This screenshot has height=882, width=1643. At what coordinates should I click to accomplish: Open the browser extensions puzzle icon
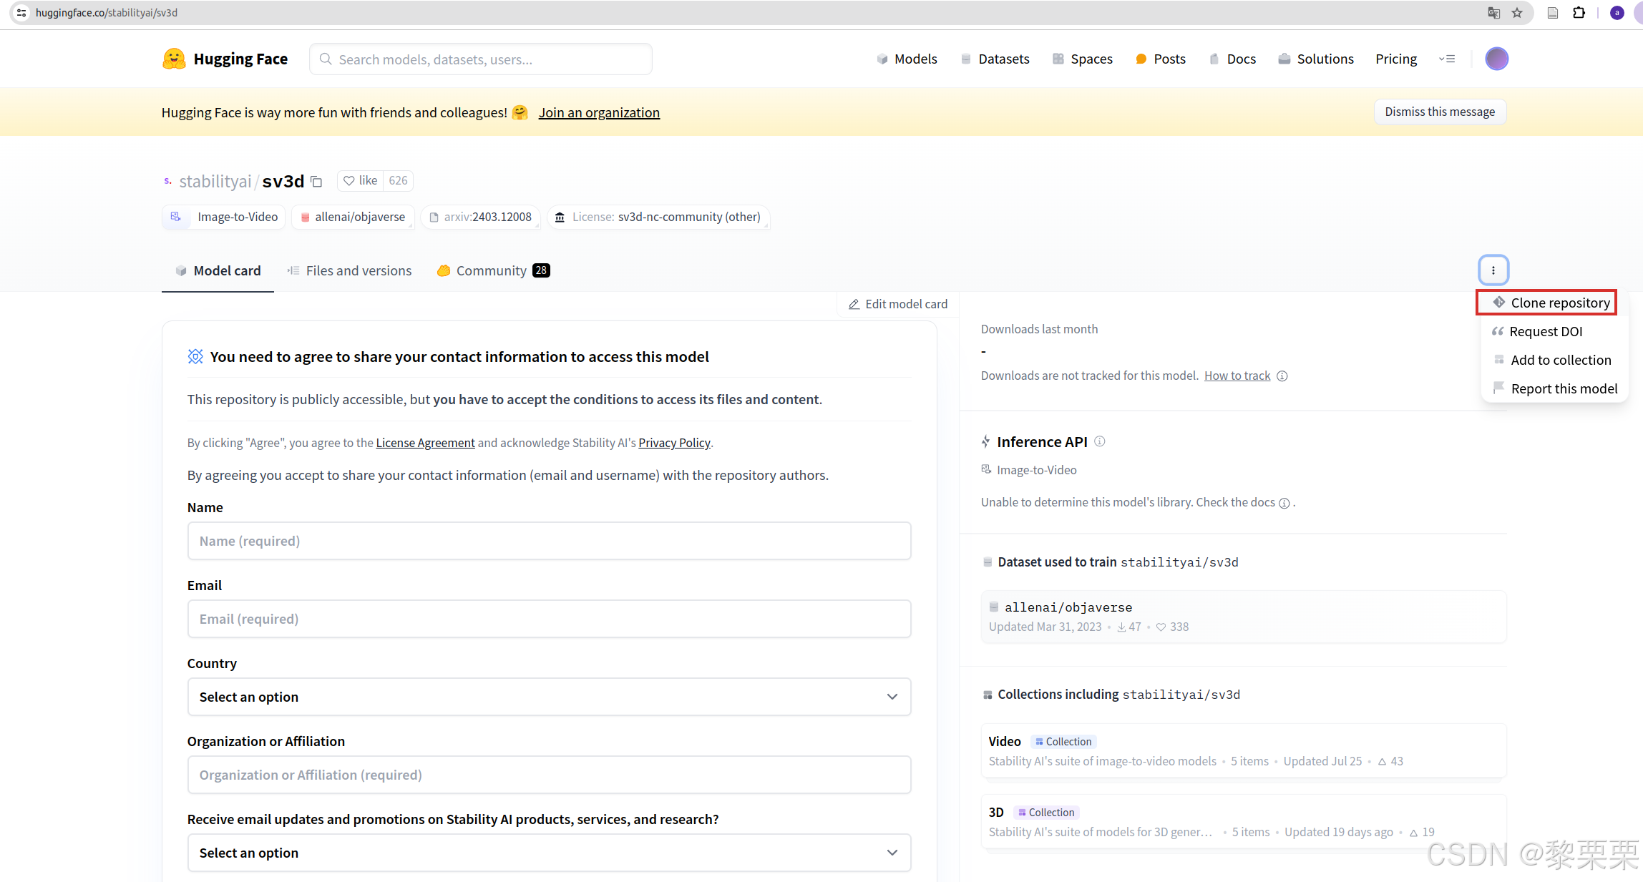point(1579,12)
